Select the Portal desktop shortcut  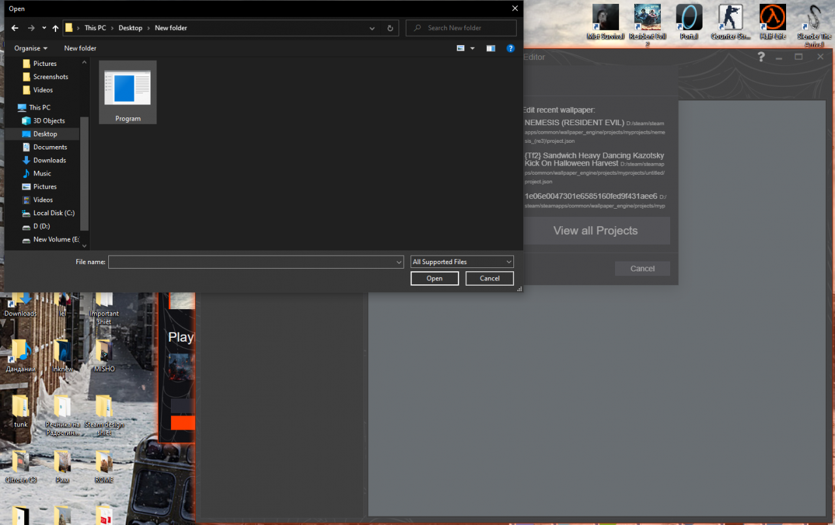(689, 20)
